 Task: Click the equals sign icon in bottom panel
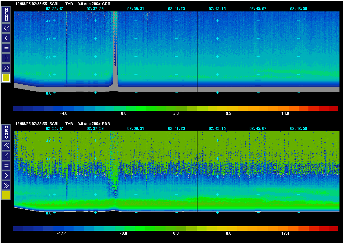pyautogui.click(x=6, y=165)
